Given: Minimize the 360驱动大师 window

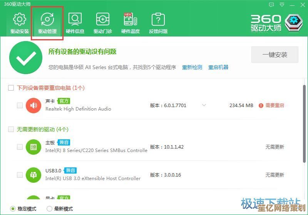Looking at the screenshot, I should (x=292, y=5).
